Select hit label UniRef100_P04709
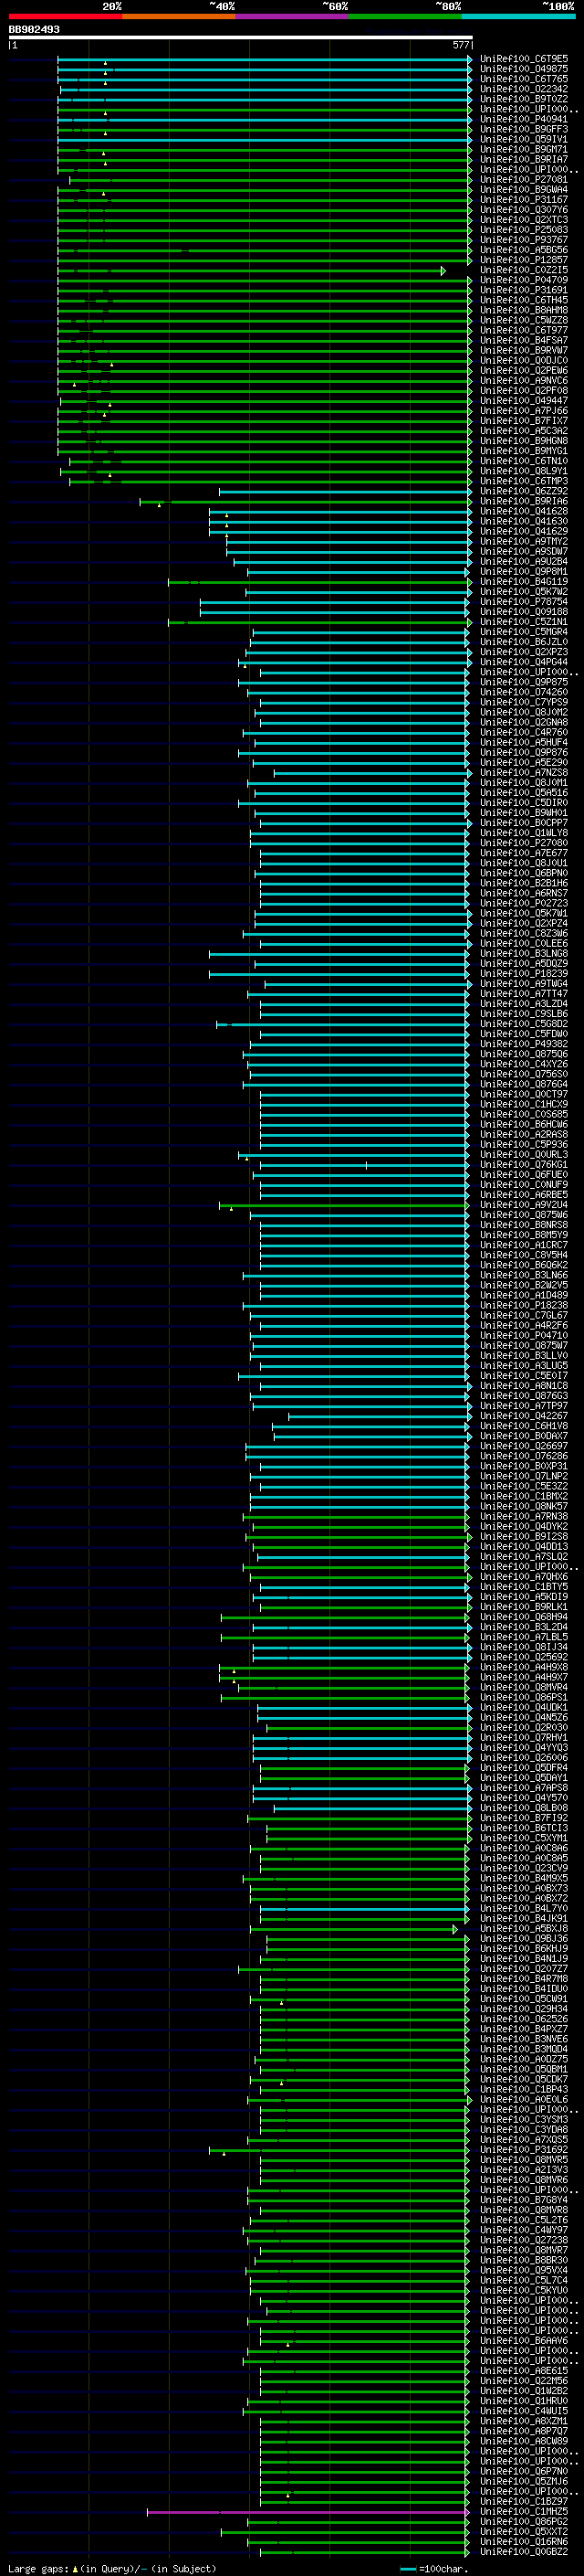Image resolution: width=584 pixels, height=2576 pixels. (524, 280)
